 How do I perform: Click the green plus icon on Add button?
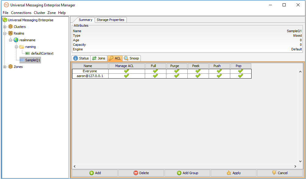[x=92, y=173]
